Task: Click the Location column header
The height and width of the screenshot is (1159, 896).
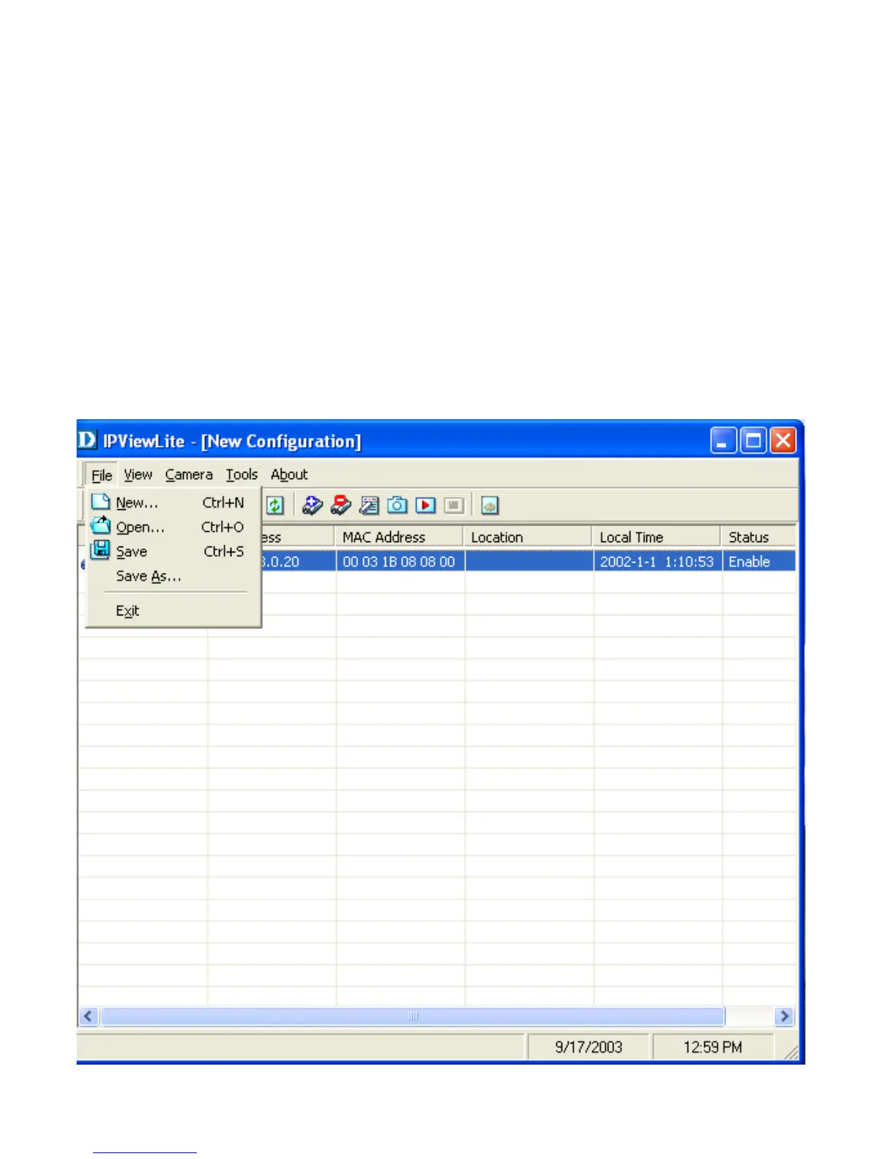Action: 529,537
